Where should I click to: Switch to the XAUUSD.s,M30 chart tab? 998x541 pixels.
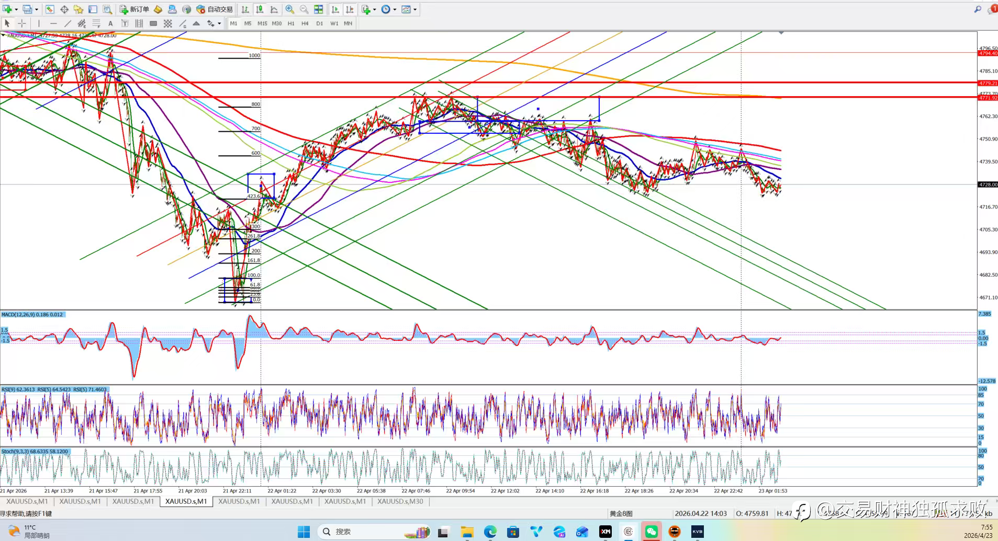tap(400, 501)
